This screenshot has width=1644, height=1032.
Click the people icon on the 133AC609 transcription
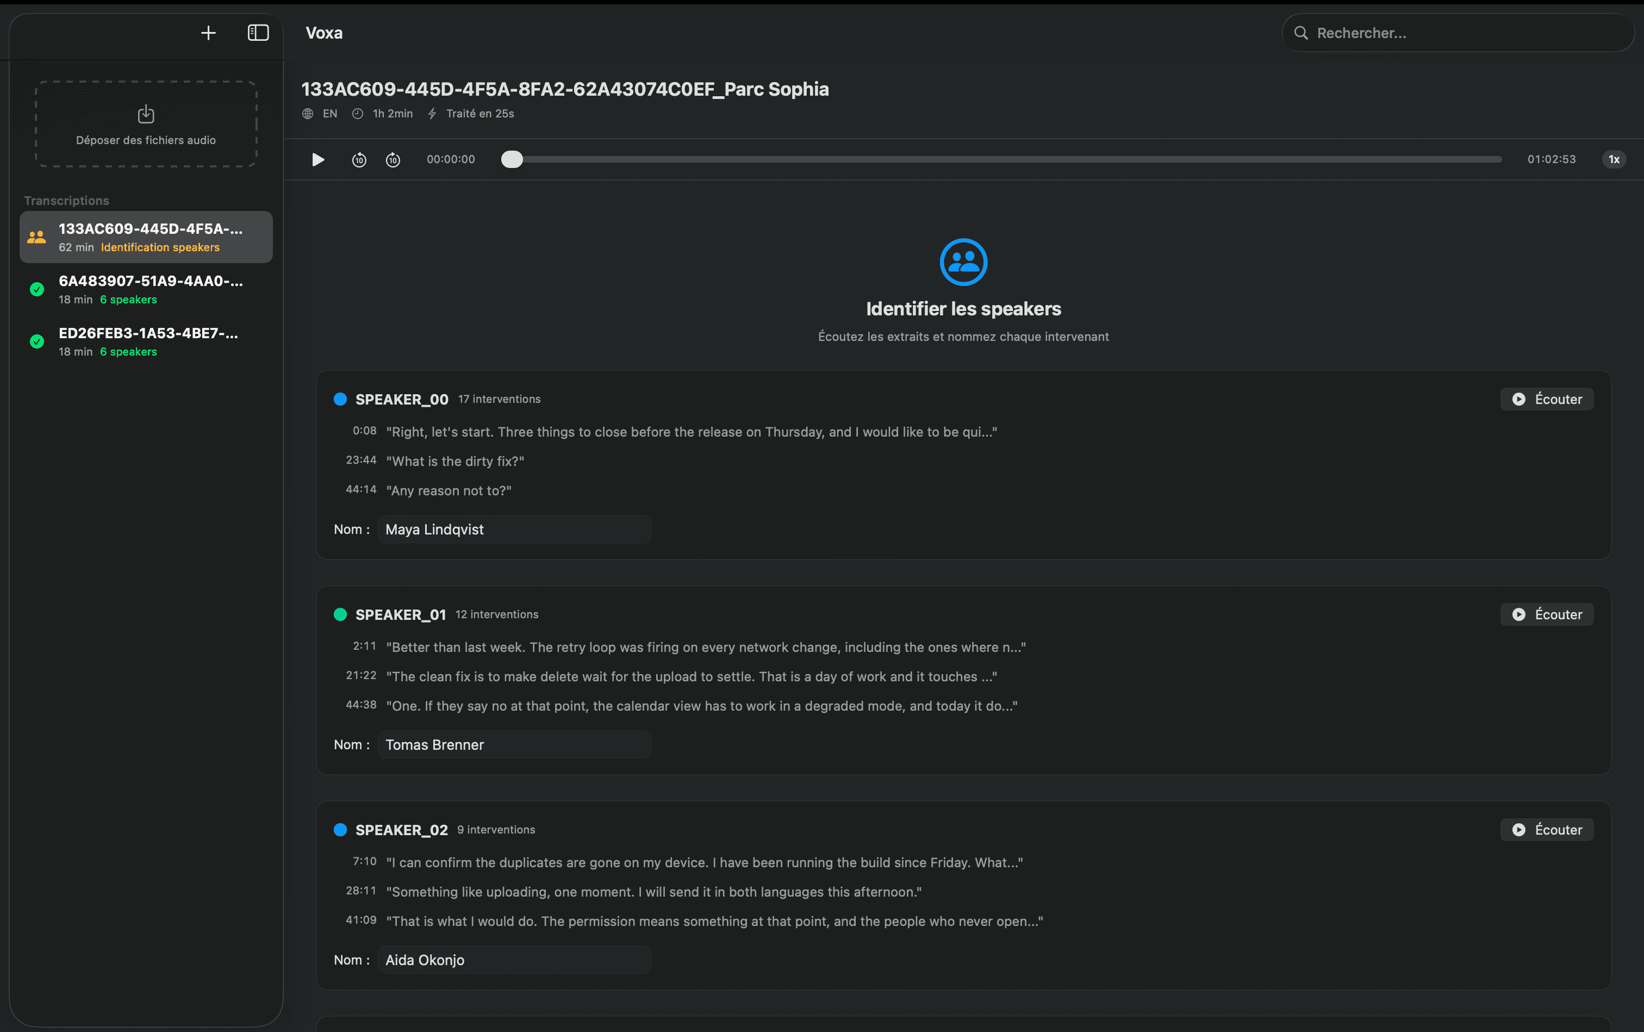click(x=37, y=237)
